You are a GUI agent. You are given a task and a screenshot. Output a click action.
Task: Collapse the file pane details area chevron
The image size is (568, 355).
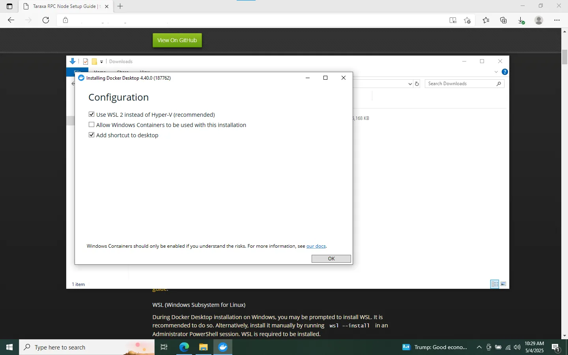pos(496,72)
